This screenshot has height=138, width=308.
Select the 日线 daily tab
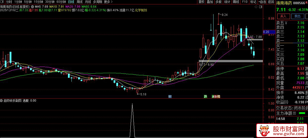point(71,2)
